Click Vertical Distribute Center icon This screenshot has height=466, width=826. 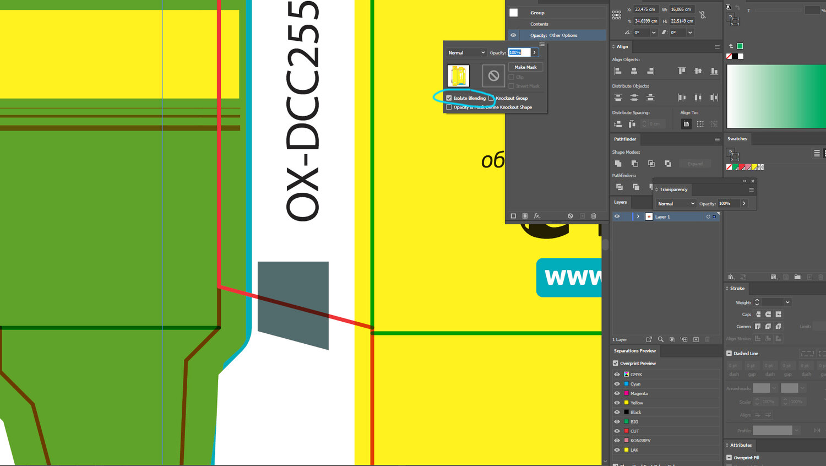pos(634,97)
